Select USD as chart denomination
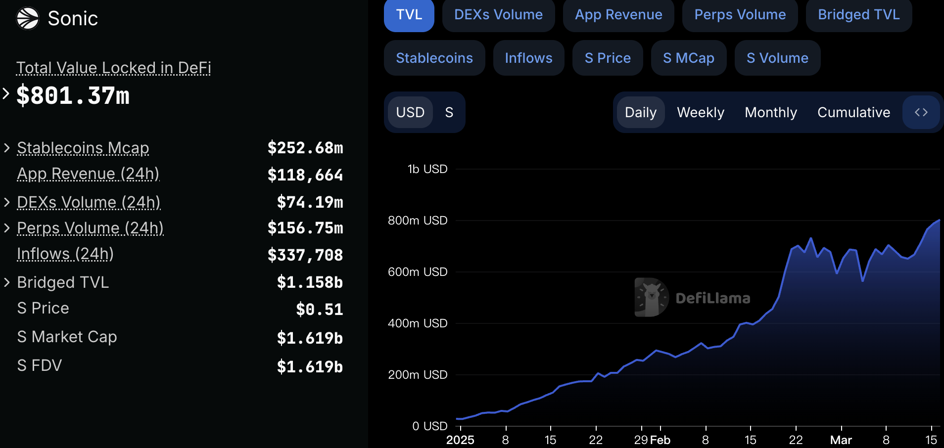944x448 pixels. [410, 112]
